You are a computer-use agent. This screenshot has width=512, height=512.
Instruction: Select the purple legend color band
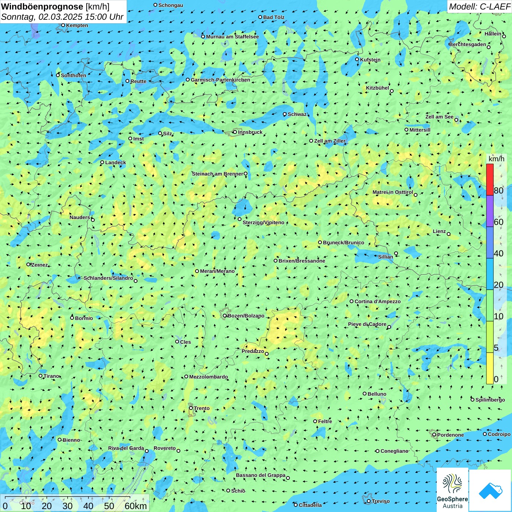pyautogui.click(x=490, y=211)
